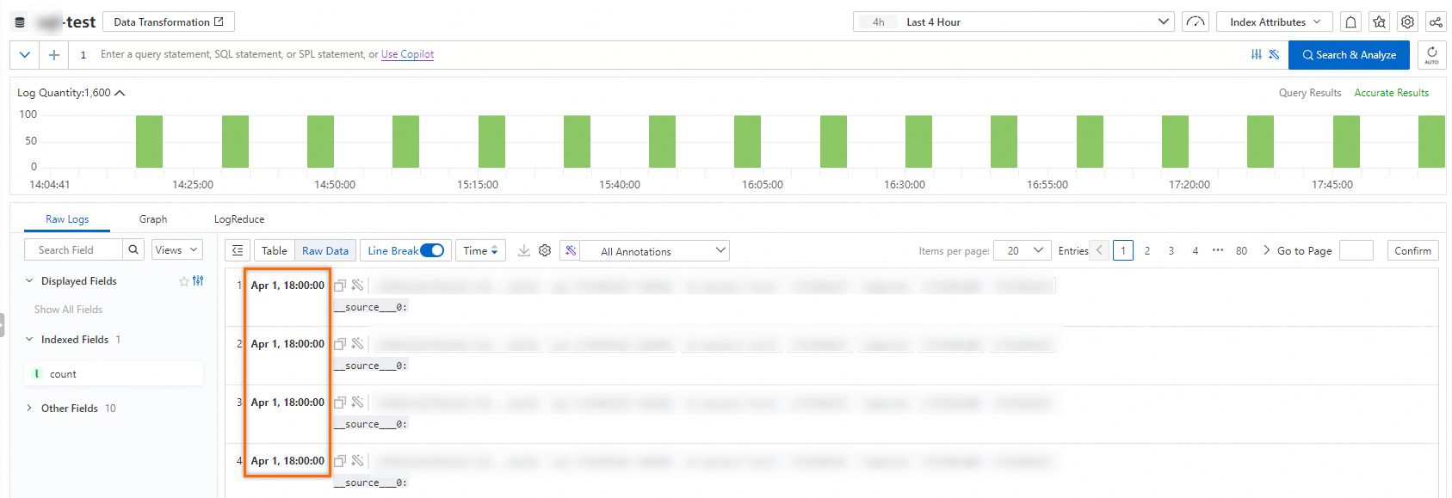Open the Index Attributes dropdown

(1275, 22)
